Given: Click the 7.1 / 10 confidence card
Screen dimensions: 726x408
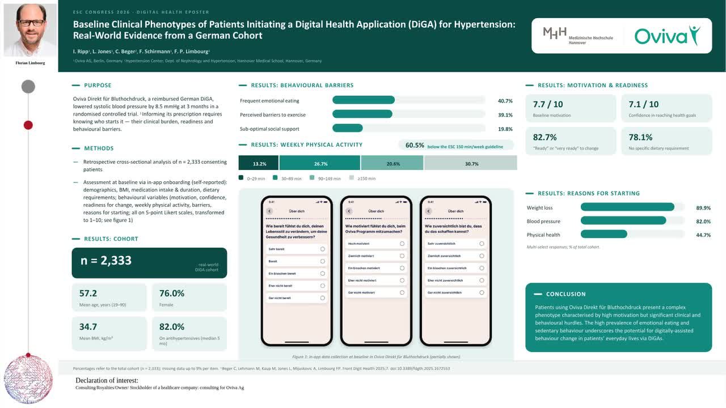Looking at the screenshot, I should click(x=666, y=108).
